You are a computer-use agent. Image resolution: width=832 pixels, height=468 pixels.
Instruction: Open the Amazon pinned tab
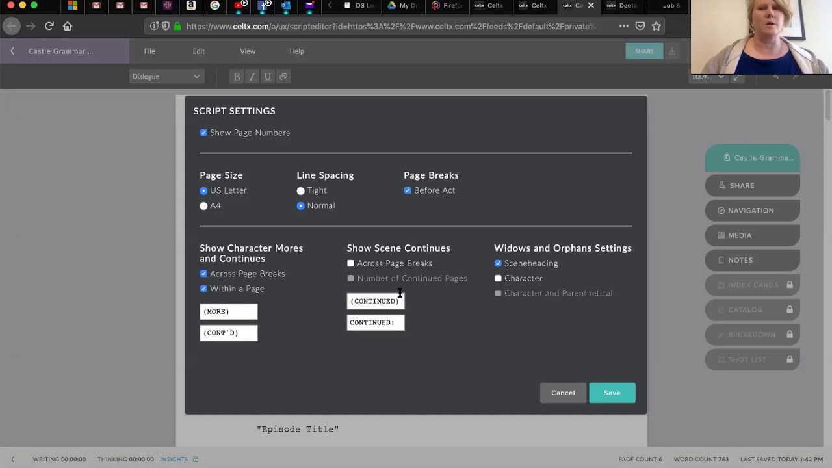pos(191,5)
